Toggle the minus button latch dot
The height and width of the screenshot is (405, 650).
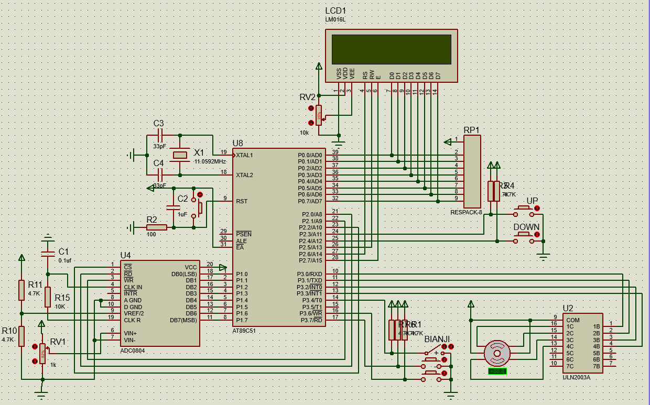444,373
